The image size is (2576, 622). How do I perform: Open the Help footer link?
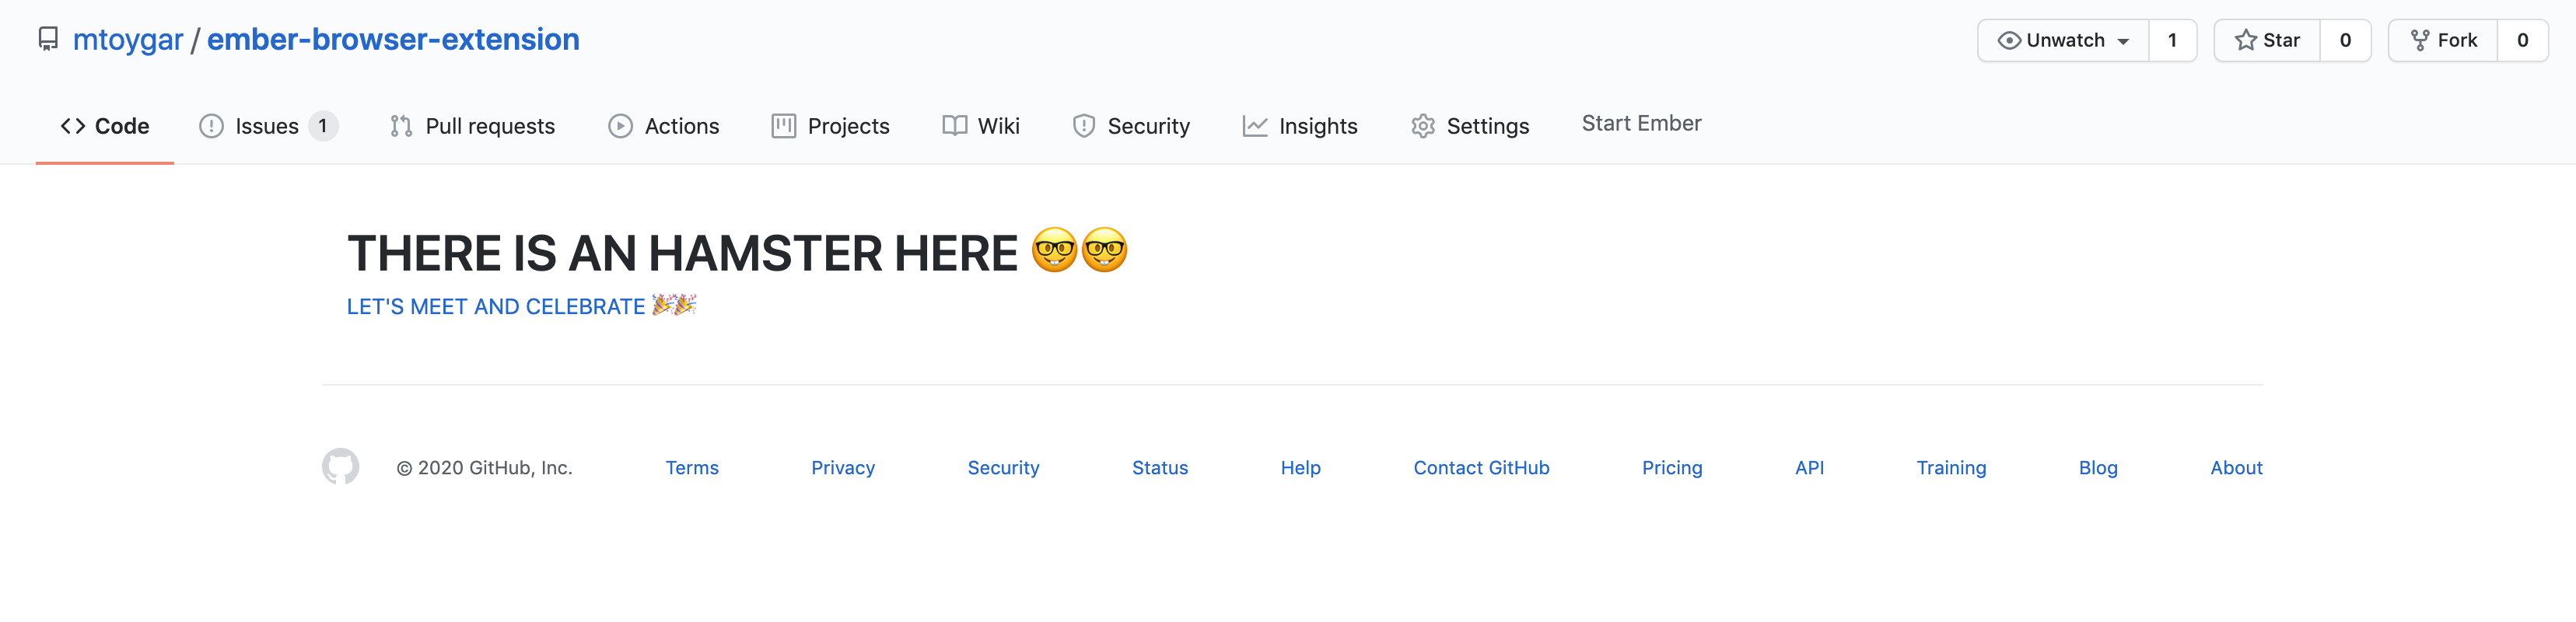point(1301,468)
